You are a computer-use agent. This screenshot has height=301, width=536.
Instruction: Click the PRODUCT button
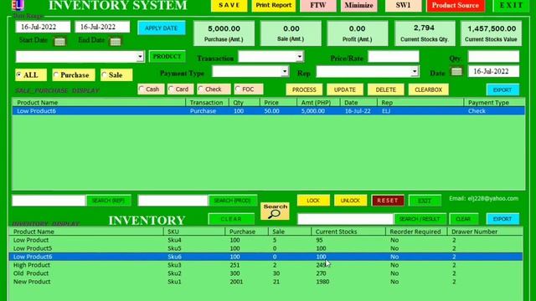pyautogui.click(x=167, y=56)
